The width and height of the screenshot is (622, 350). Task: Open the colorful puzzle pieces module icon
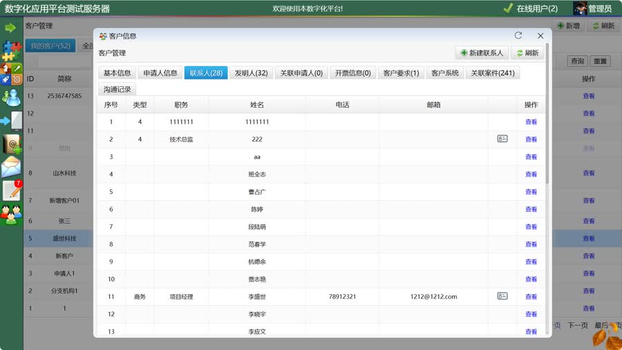tap(11, 50)
